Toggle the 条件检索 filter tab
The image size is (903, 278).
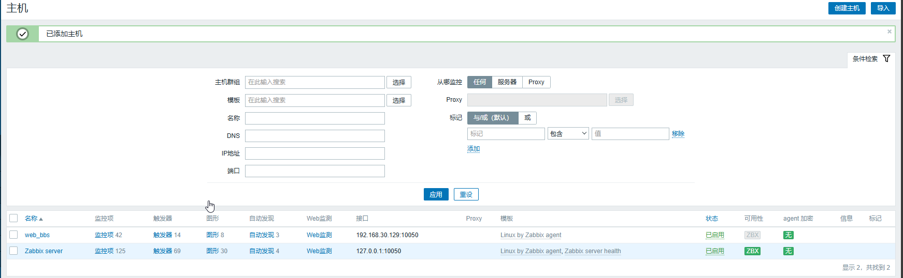click(871, 59)
